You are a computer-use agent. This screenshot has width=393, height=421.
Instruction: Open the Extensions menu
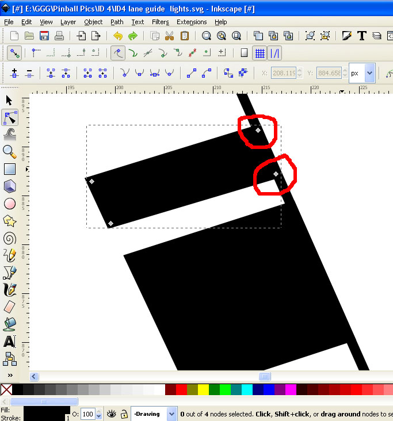[x=192, y=22]
